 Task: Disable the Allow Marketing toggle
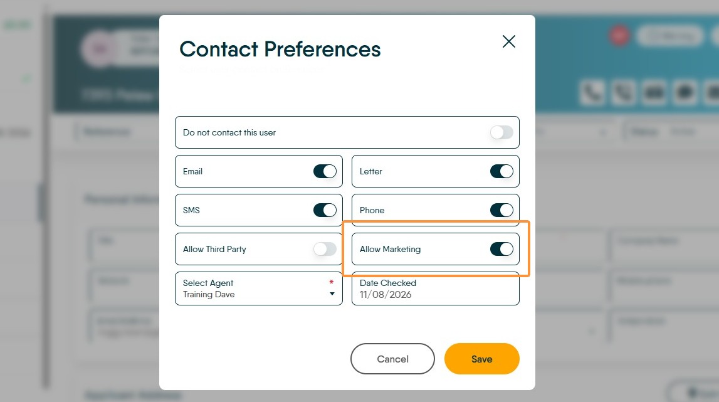pos(501,249)
